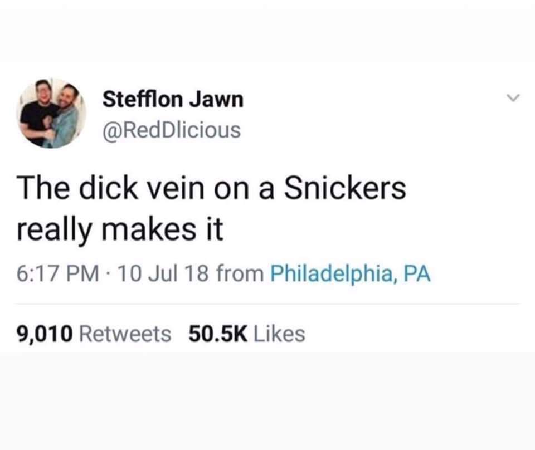Open the Philadelphia, PA location link

351,273
